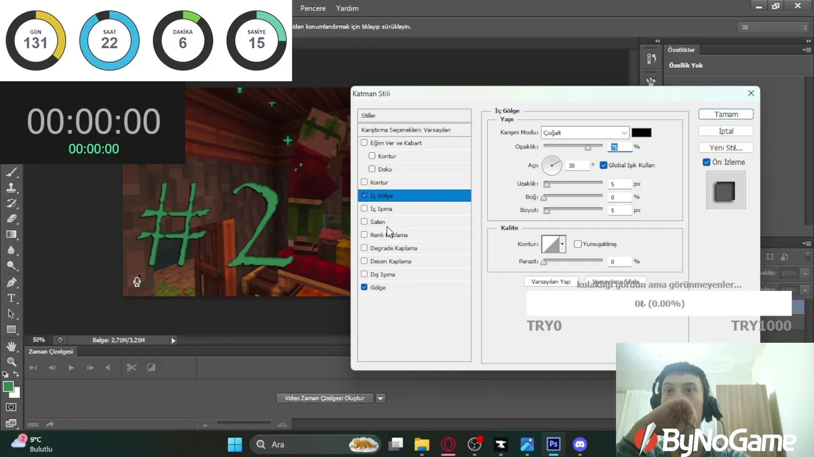Open Opera browser from the taskbar
Viewport: 814px width, 457px height.
[x=448, y=444]
